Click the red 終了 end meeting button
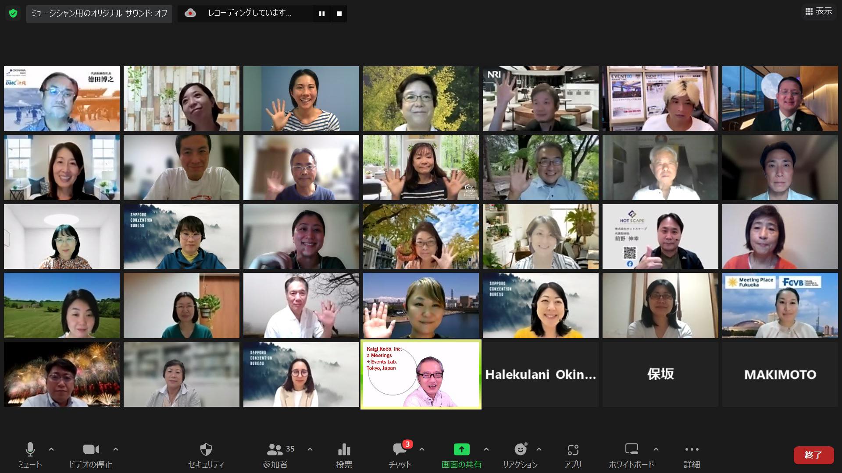 (x=813, y=455)
